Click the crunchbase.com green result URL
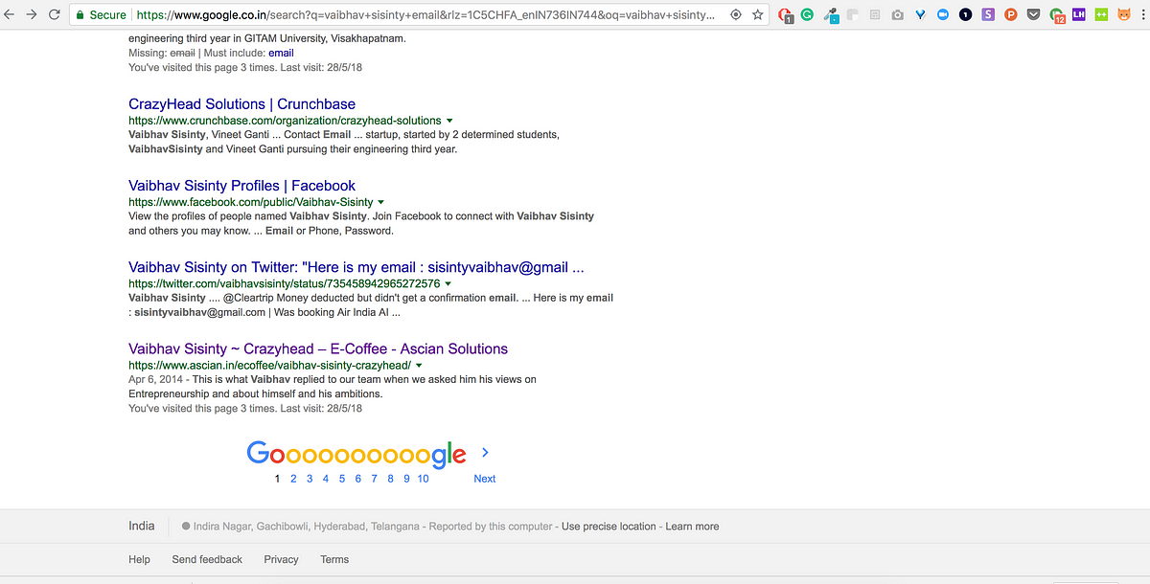The height and width of the screenshot is (584, 1150). pos(285,121)
